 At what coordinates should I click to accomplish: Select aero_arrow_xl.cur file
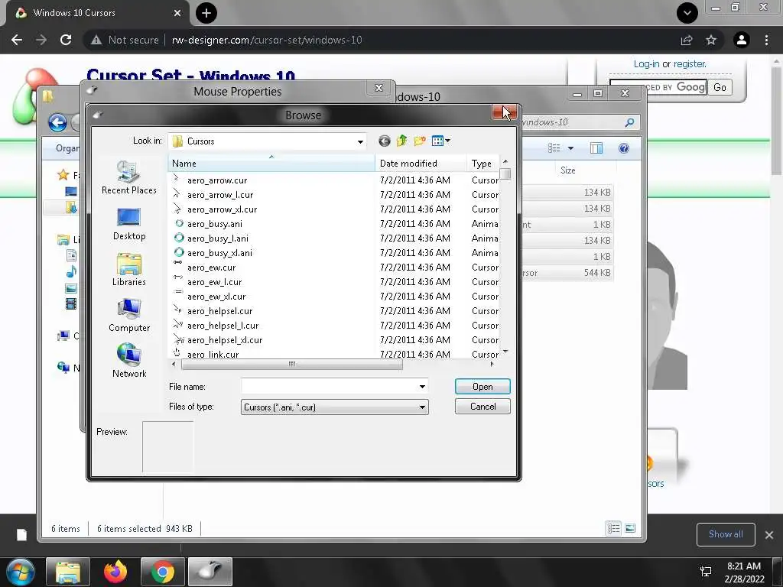tap(223, 209)
